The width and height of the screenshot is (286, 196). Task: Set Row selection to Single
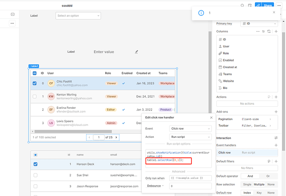247,184
